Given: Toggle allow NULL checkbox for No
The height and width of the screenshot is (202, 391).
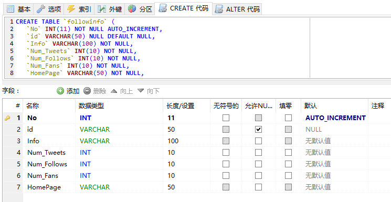Looking at the screenshot, I should 258,118.
